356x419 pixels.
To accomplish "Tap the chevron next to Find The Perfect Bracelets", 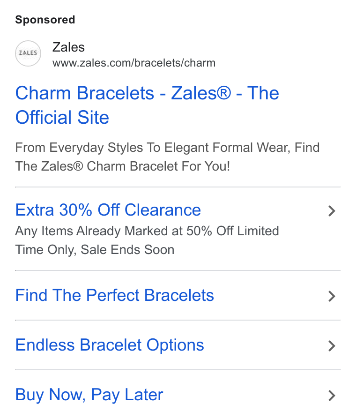I will [332, 296].
